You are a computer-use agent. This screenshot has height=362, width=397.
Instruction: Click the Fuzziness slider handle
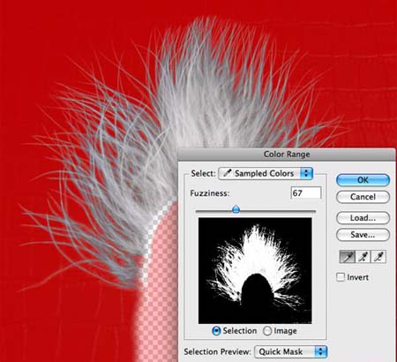pyautogui.click(x=236, y=209)
